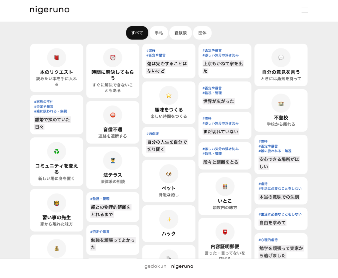The image size is (338, 278).
Task: Open the gedokun footer link
Action: pos(155,266)
